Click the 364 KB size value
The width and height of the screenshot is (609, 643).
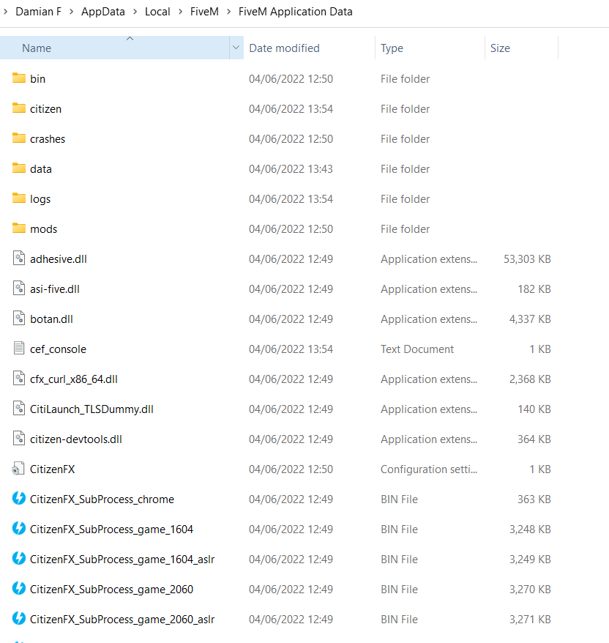534,439
